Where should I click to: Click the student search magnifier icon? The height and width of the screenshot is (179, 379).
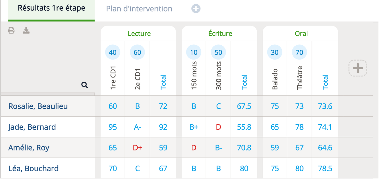[85, 85]
